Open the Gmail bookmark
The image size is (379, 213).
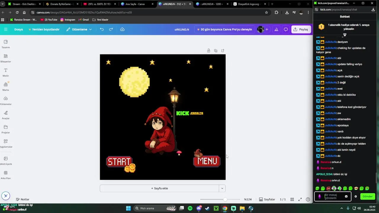(83, 20)
